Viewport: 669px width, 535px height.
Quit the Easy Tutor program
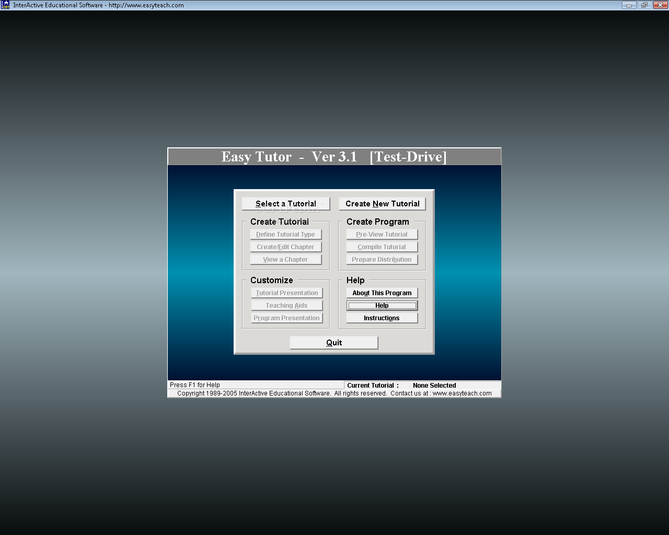click(334, 343)
